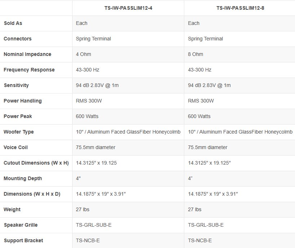
Task: Click the Sensitivity row label
Action: [16, 85]
